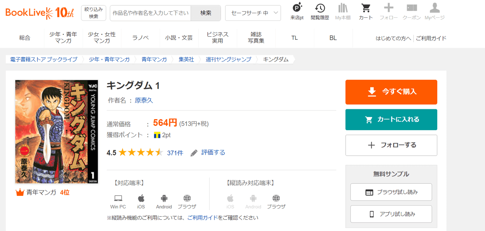Expand the セーフサーチ dropdown
Viewport: 485px width, 231px height.
coord(253,13)
